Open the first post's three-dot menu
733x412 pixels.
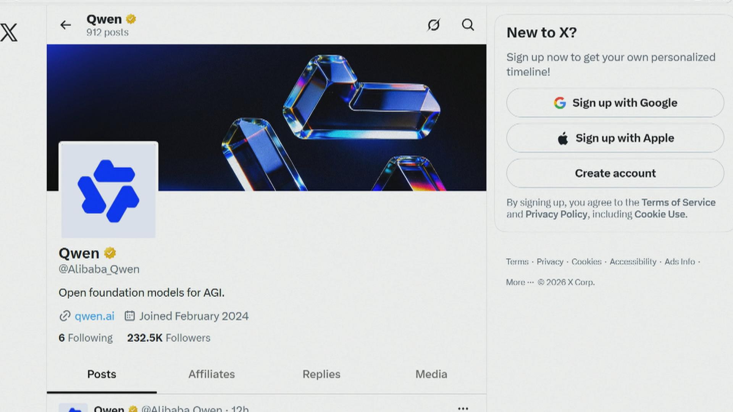tap(463, 408)
